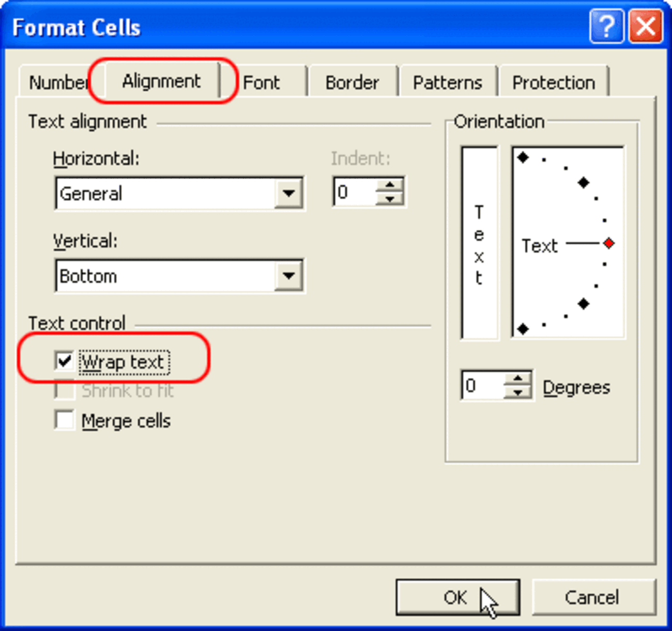Click the Help question mark button
672x631 pixels.
(606, 26)
